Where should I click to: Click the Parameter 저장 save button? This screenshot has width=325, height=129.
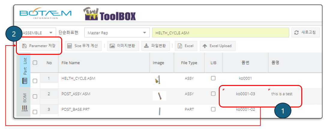pyautogui.click(x=40, y=46)
